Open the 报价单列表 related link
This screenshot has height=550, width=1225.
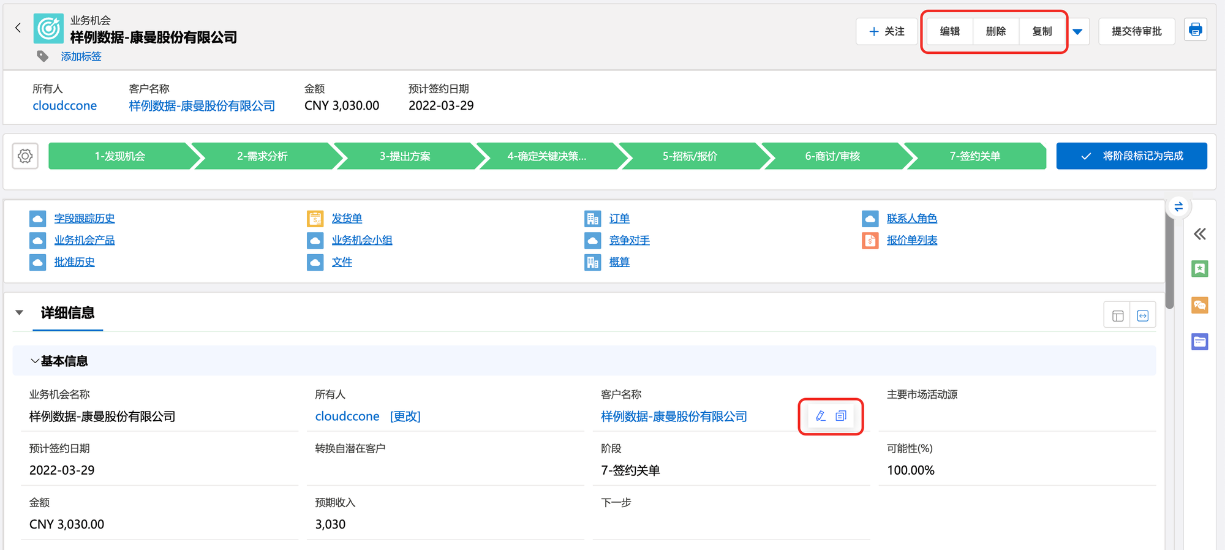(911, 240)
